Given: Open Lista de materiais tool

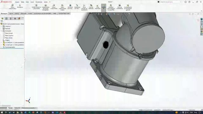Looking at the screenshot, I should [x=91, y=7].
